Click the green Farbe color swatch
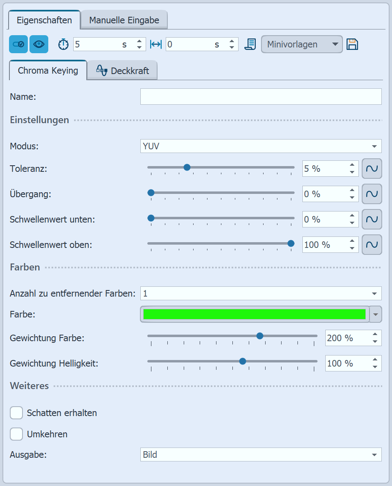 [254, 314]
